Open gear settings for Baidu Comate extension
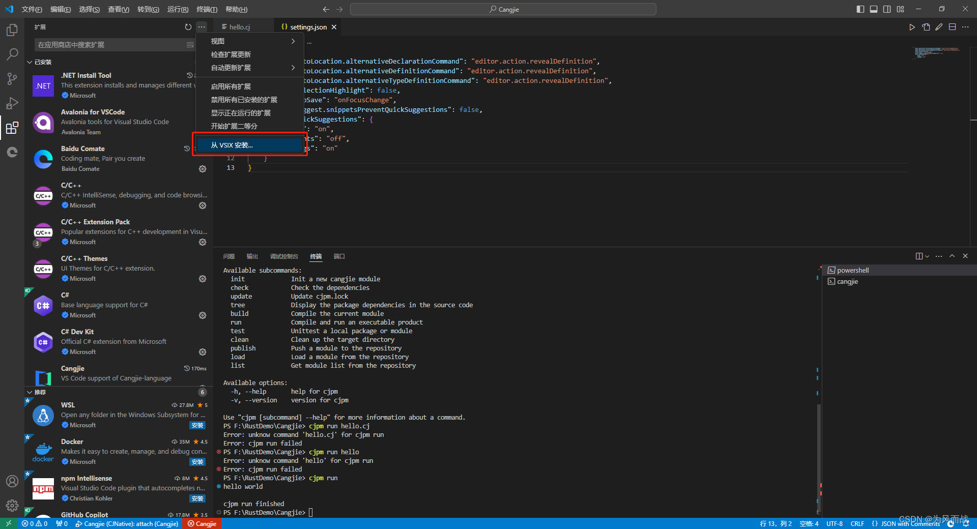 point(203,169)
